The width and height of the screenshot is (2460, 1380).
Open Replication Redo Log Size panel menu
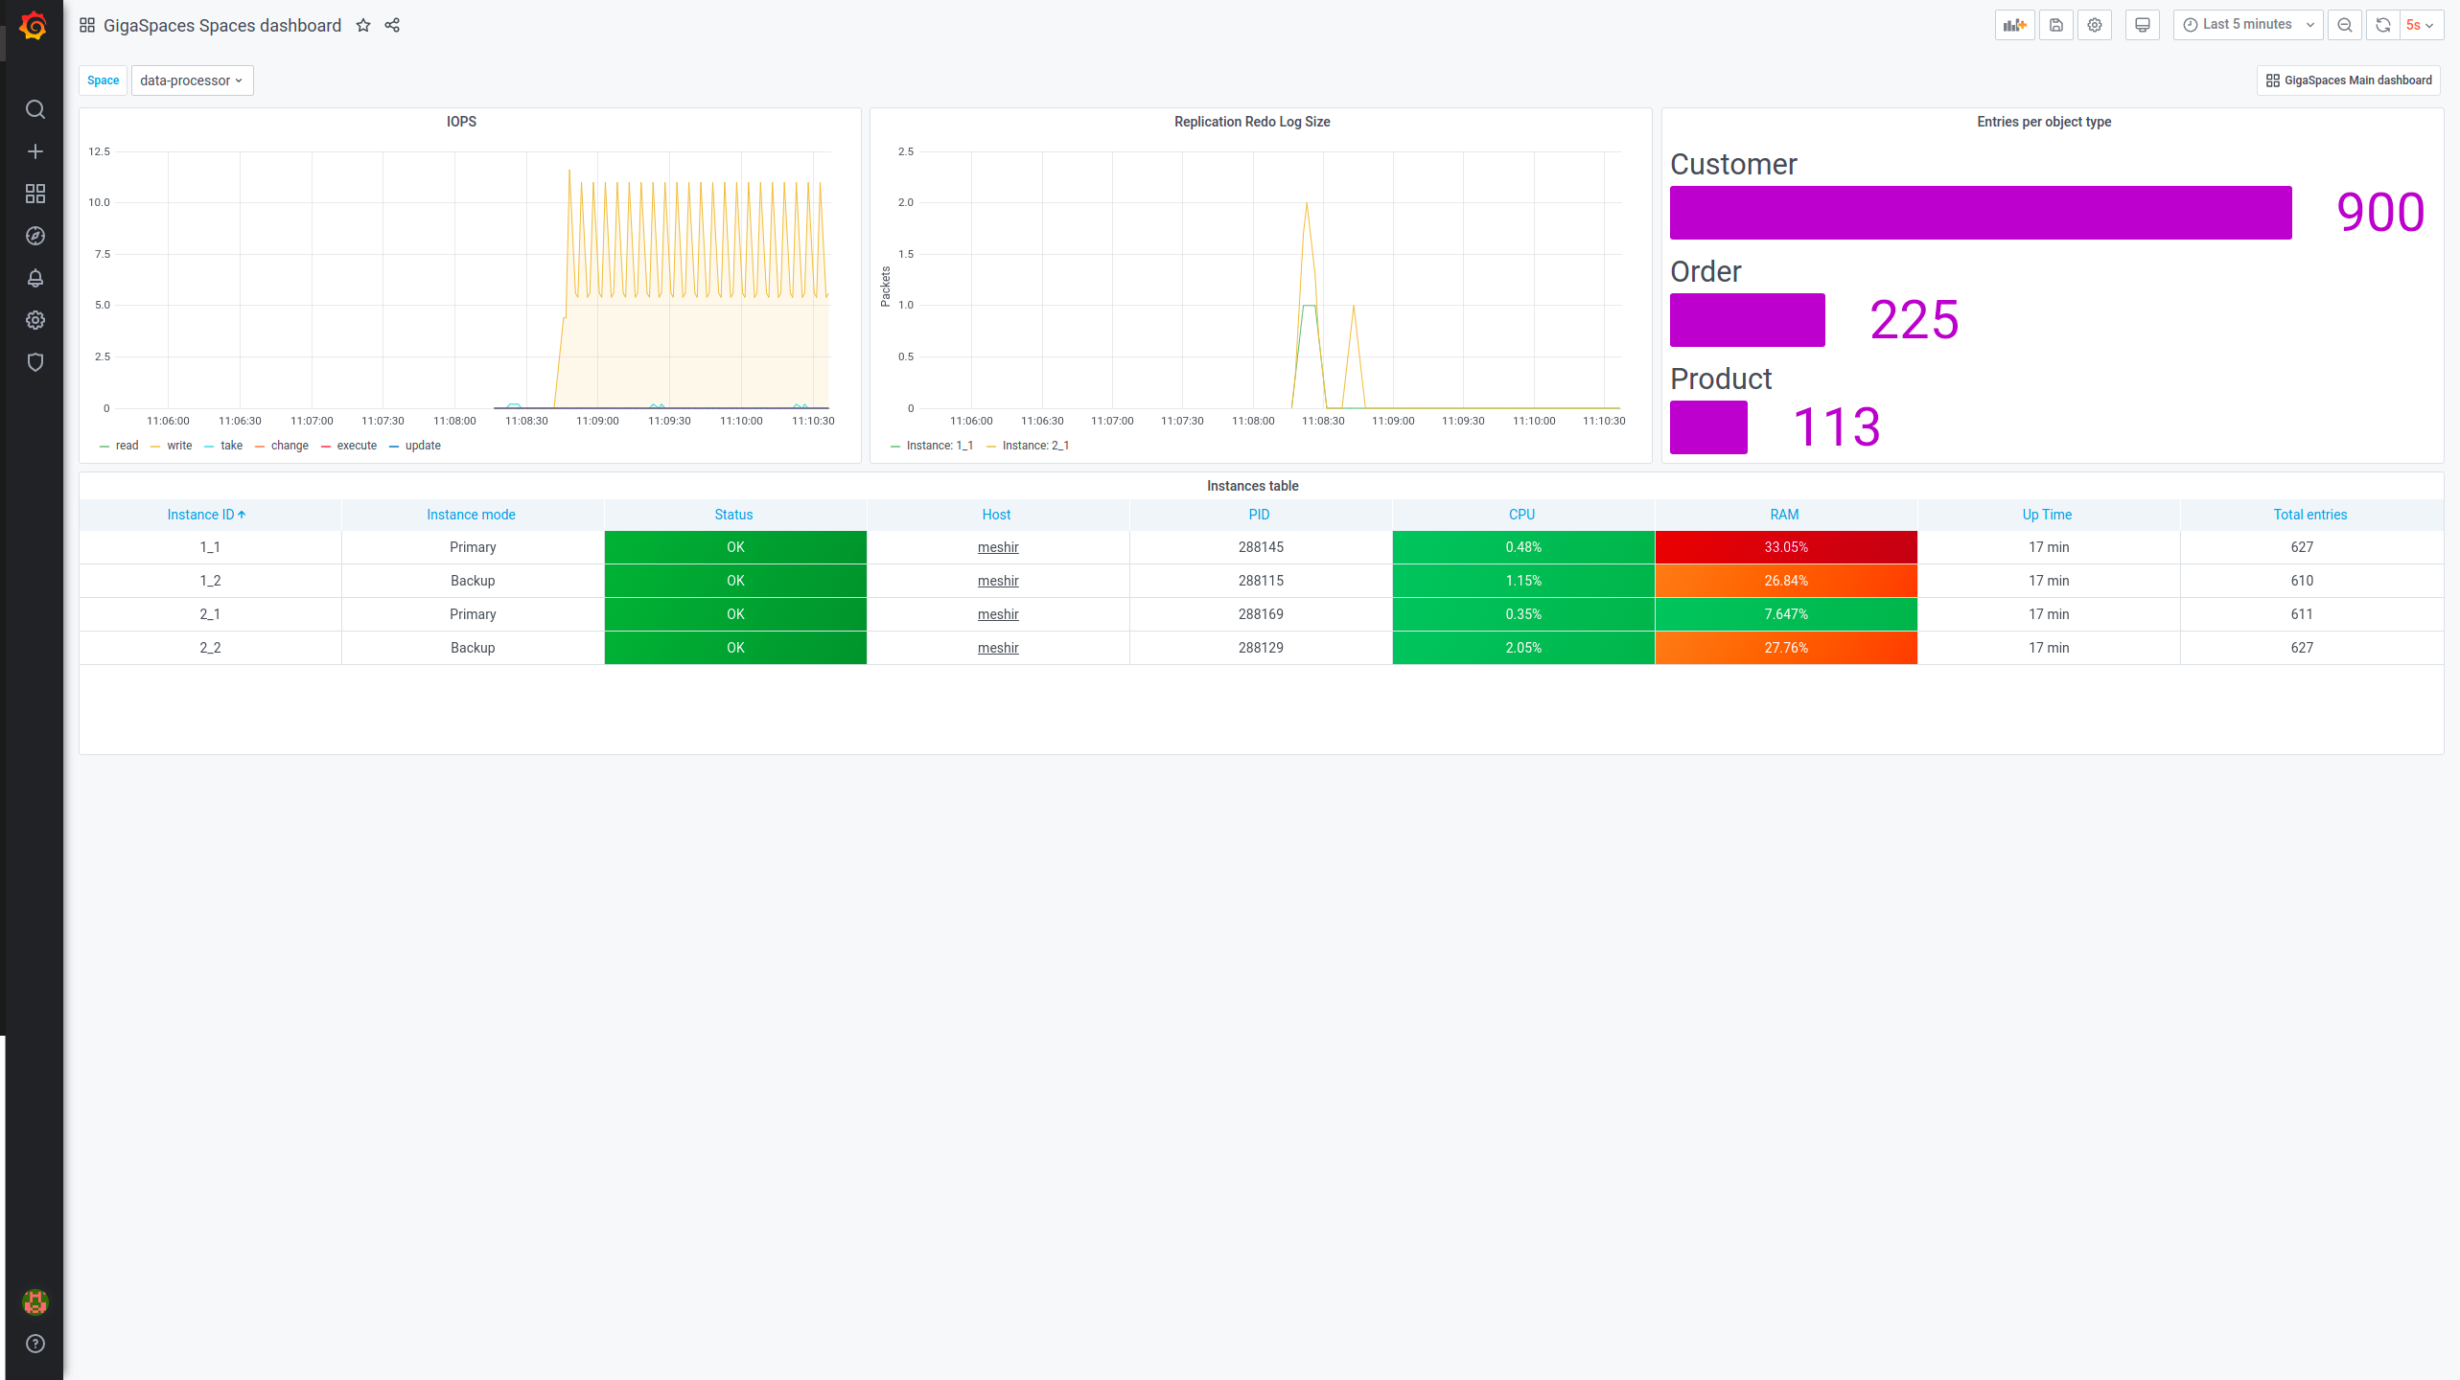[x=1252, y=122]
